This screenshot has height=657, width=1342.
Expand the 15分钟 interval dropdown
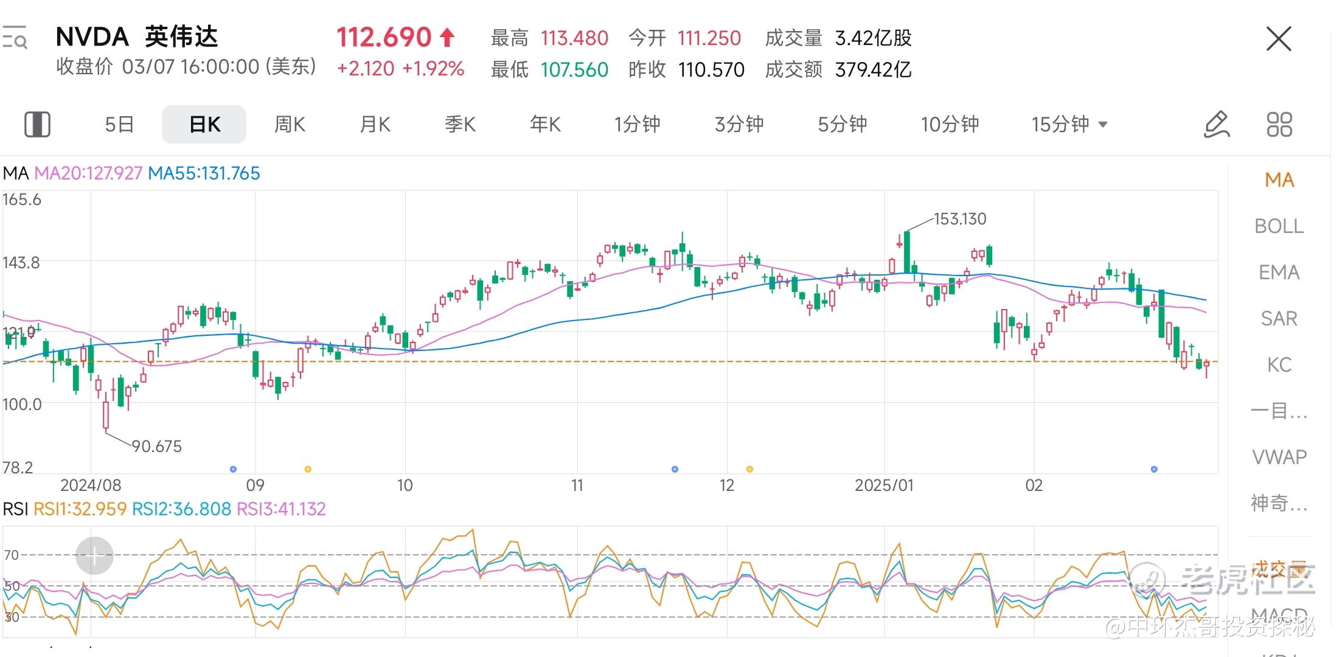[1069, 125]
